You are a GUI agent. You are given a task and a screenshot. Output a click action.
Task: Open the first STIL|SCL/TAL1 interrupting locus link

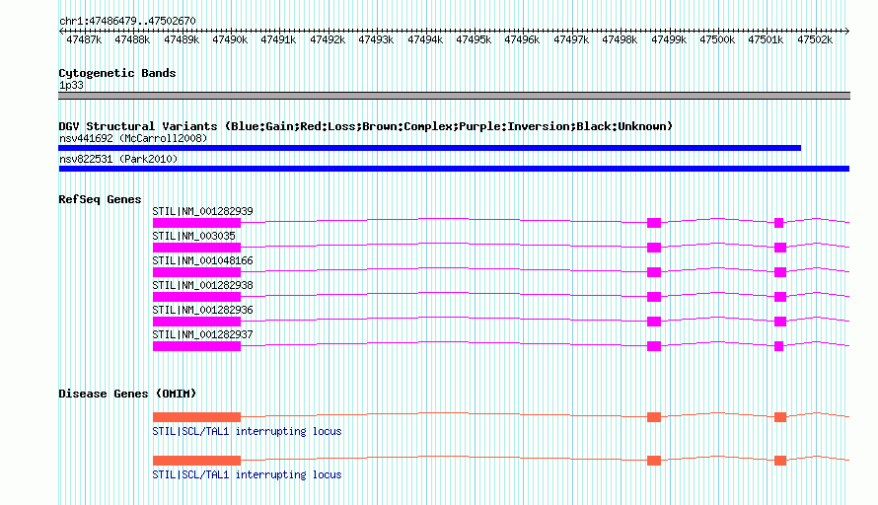pos(247,431)
